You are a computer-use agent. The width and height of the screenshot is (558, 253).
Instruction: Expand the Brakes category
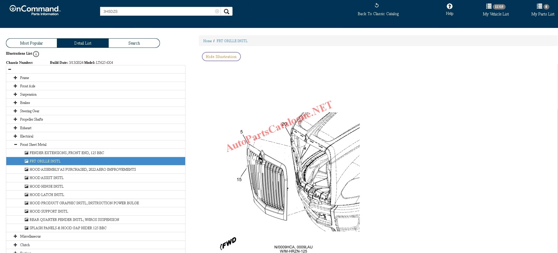15,103
